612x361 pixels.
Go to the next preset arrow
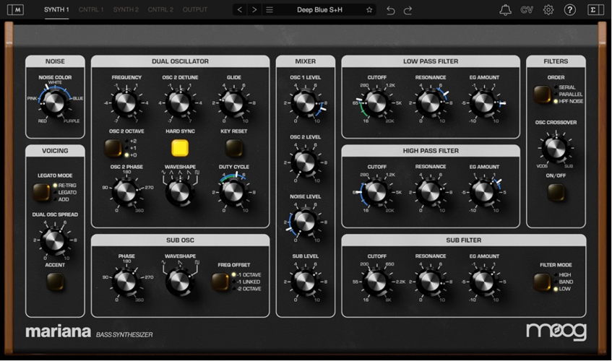254,9
